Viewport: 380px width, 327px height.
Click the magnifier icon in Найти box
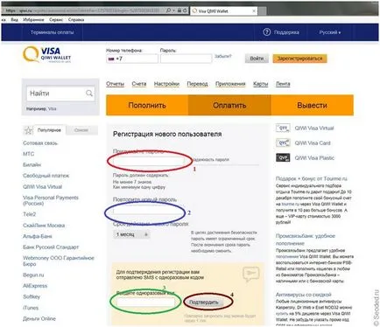pyautogui.click(x=89, y=94)
